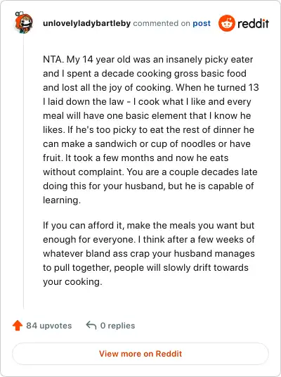
Task: Click the "NTA." word opening the comment
Action: 53,59
